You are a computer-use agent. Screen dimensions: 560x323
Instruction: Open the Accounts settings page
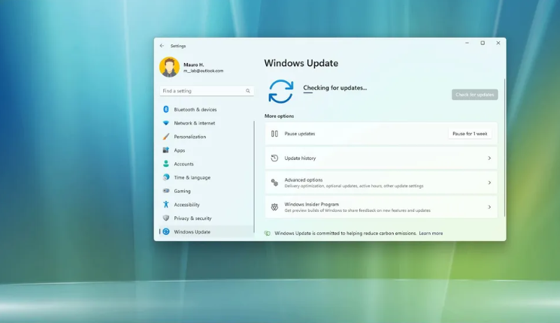point(207,164)
